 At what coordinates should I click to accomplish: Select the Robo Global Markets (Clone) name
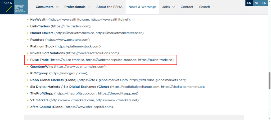point(53,80)
